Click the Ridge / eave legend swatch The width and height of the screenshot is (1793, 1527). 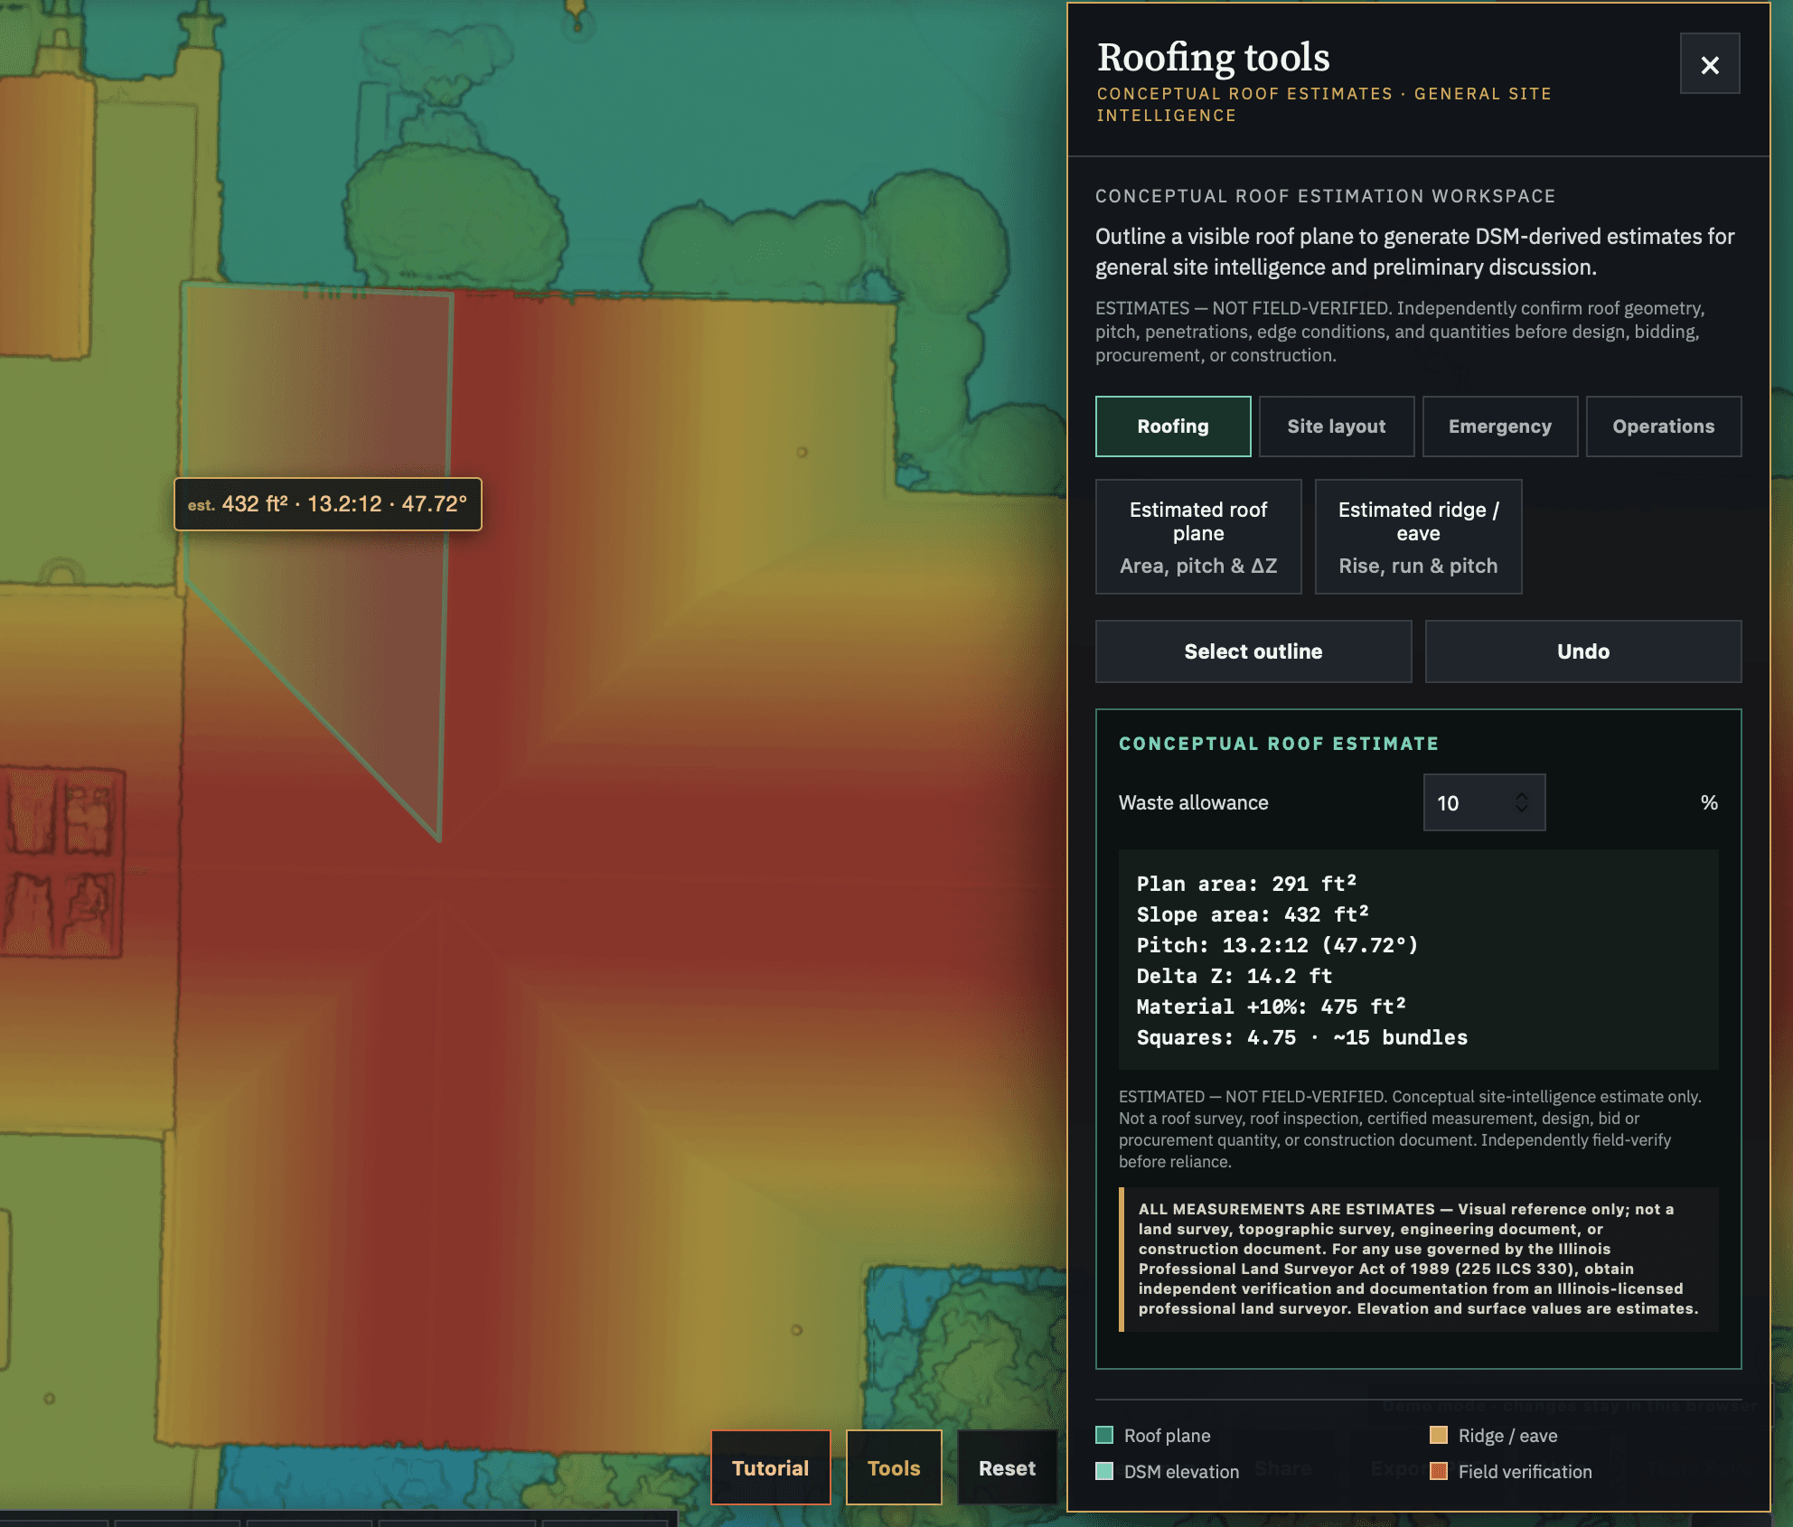[x=1439, y=1435]
